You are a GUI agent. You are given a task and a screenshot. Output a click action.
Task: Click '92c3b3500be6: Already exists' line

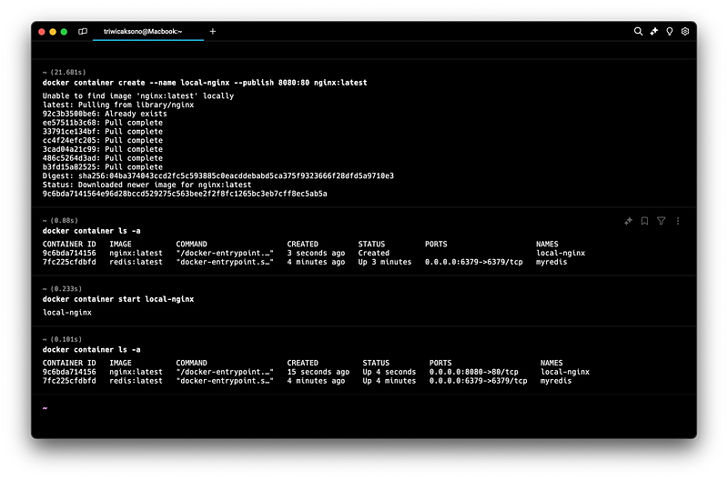(105, 114)
